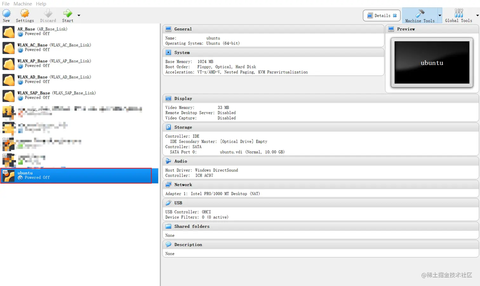Open the Machine menu
Screen dimensions: 480x286
pyautogui.click(x=23, y=4)
